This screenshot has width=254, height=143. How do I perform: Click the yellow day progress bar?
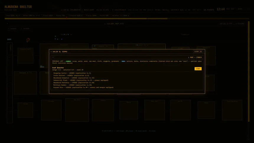click(x=86, y=19)
